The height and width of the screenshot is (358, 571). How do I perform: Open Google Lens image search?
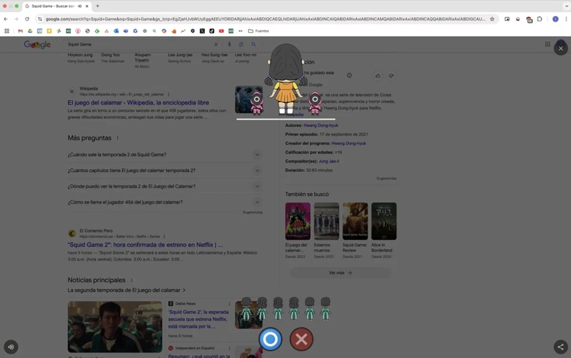[241, 44]
